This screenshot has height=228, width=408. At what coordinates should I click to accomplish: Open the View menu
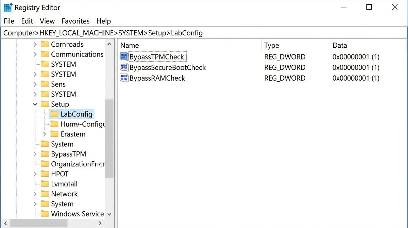point(47,21)
